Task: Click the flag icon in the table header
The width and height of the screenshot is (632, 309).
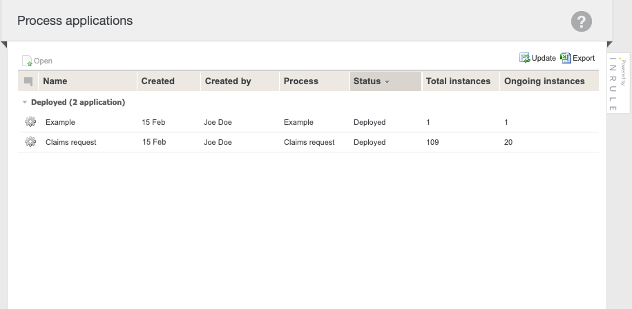Action: coord(28,81)
